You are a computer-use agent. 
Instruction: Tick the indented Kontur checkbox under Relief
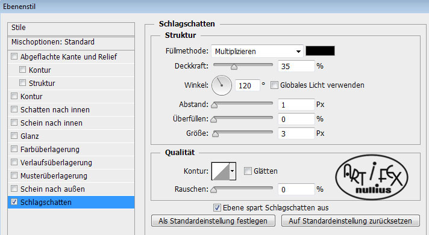point(22,70)
